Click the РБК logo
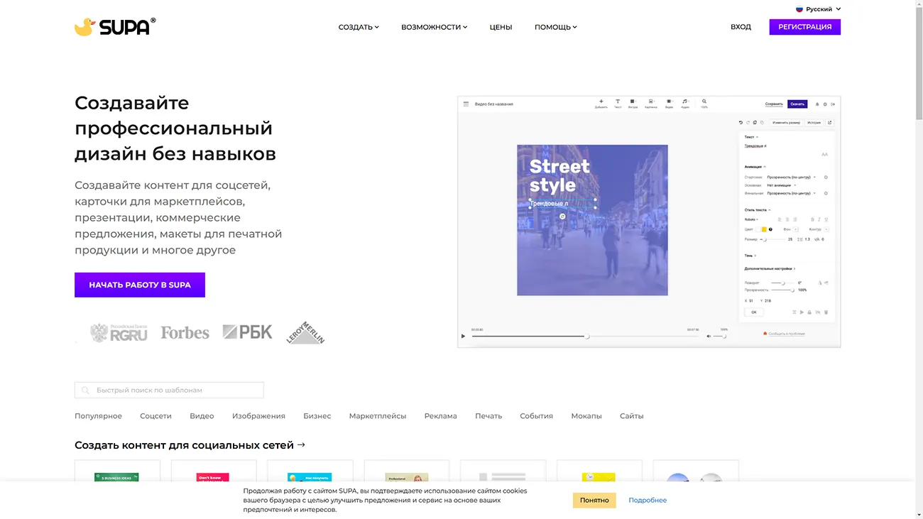This screenshot has width=923, height=519. (x=247, y=332)
